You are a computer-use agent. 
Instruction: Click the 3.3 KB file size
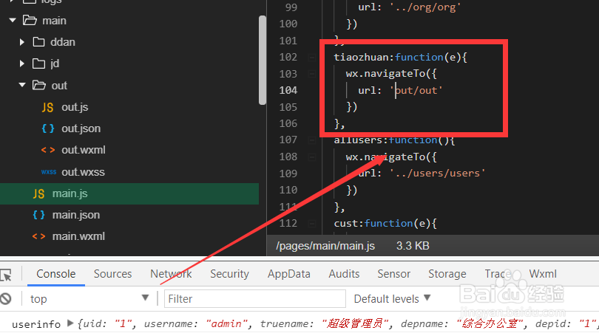[413, 246]
